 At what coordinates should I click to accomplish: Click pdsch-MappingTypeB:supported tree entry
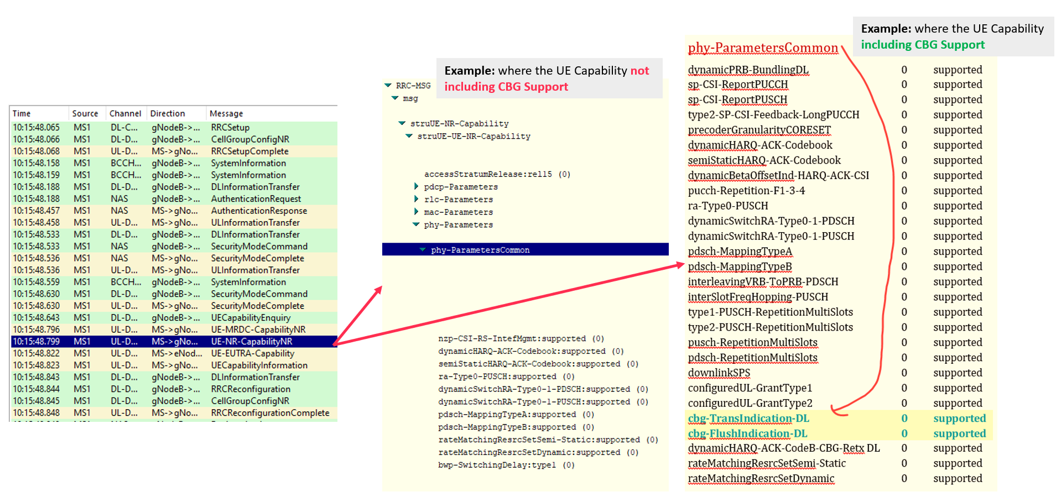(x=516, y=427)
